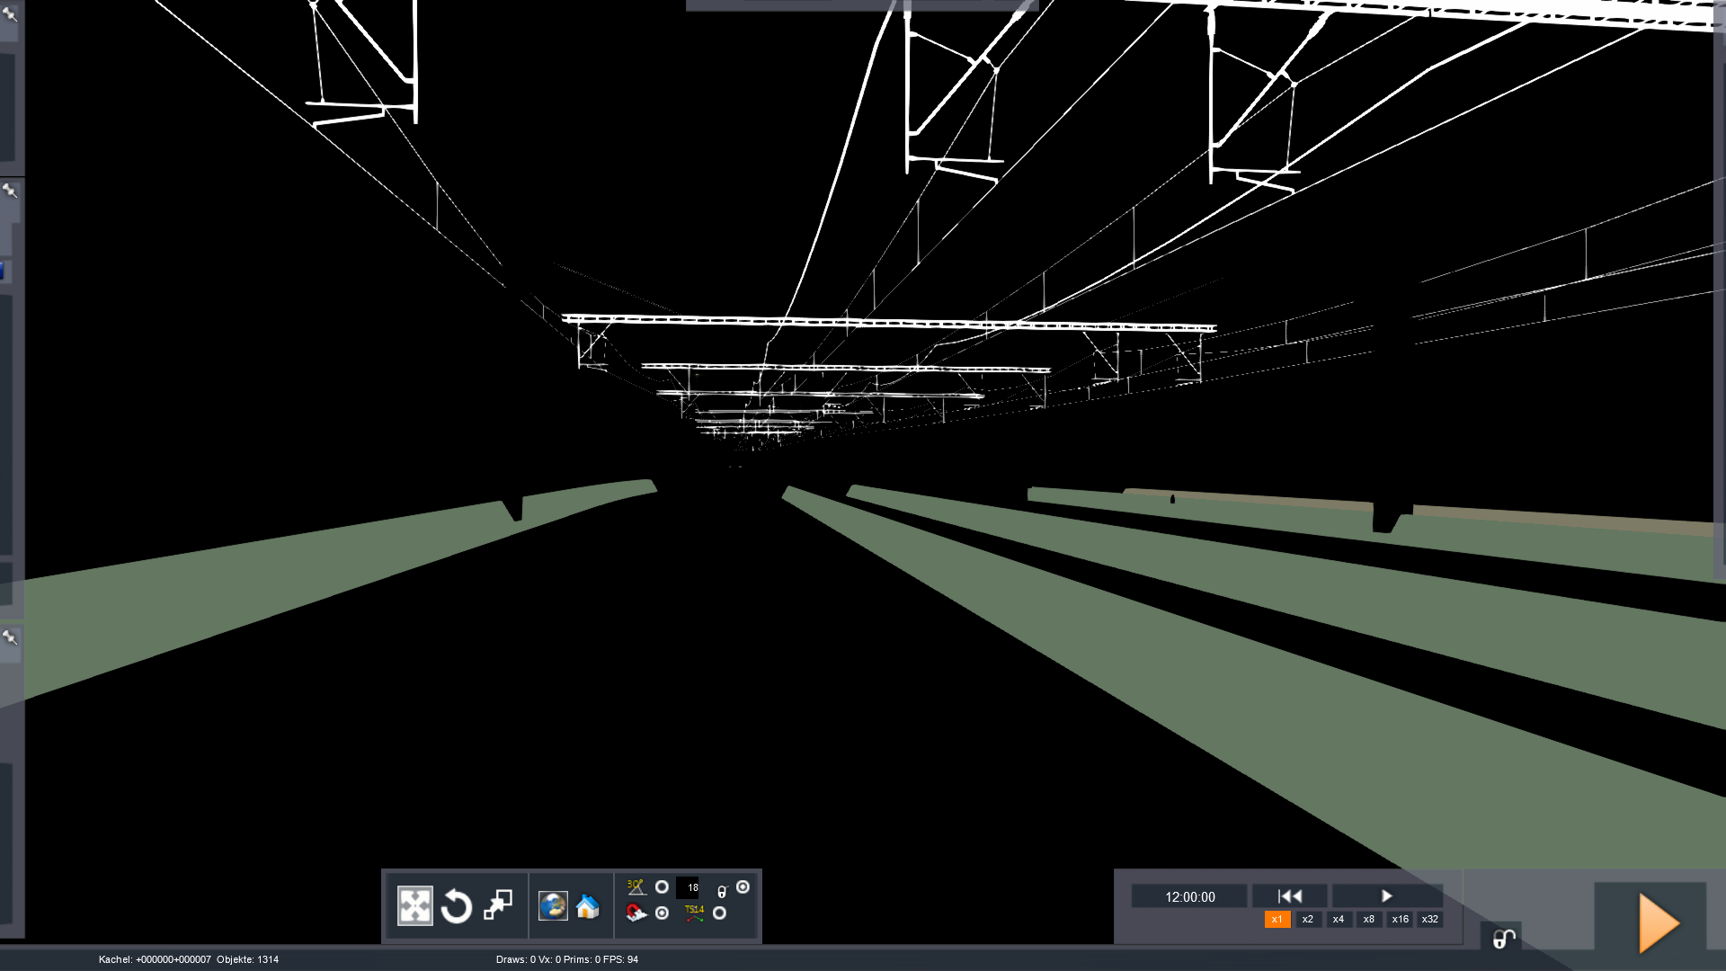Toggle radio button beside the 30° angle icon
1726x971 pixels.
(662, 887)
